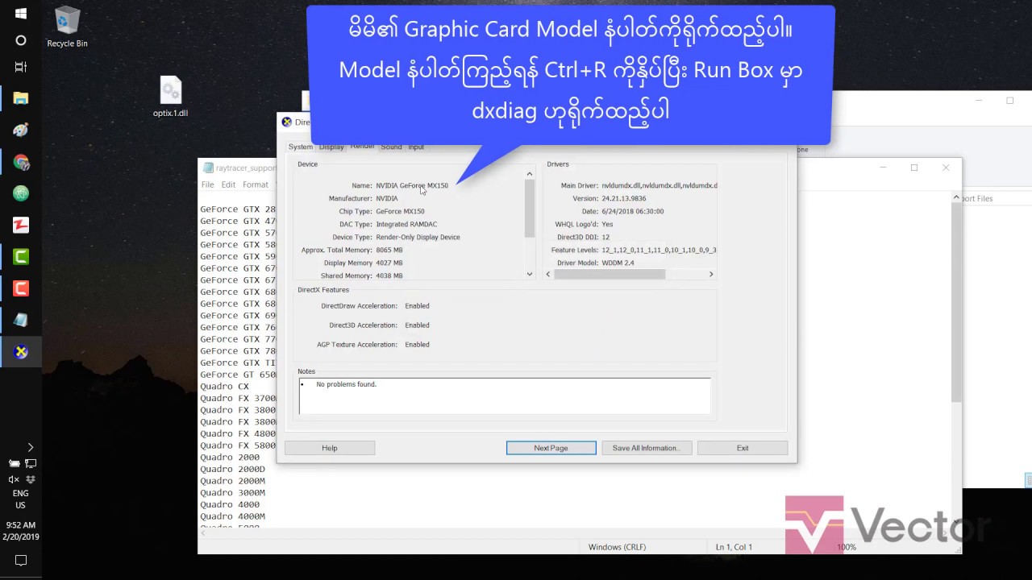Open the green globe app in taskbar
Screen dimensions: 1032x580
click(21, 193)
